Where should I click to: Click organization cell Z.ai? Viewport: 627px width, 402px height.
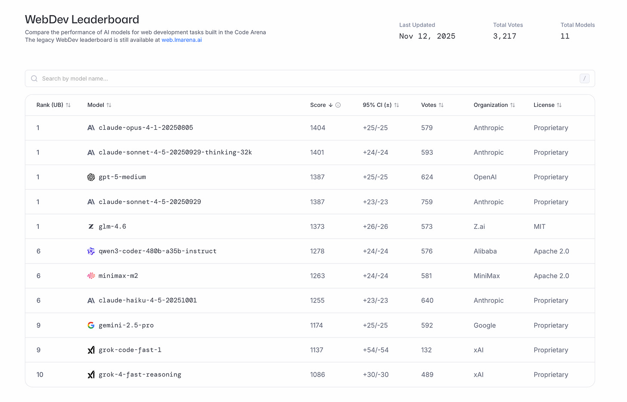pyautogui.click(x=479, y=227)
